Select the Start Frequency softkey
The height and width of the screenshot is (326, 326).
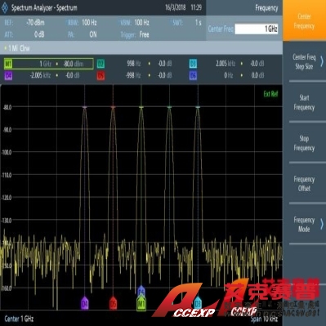(x=305, y=102)
